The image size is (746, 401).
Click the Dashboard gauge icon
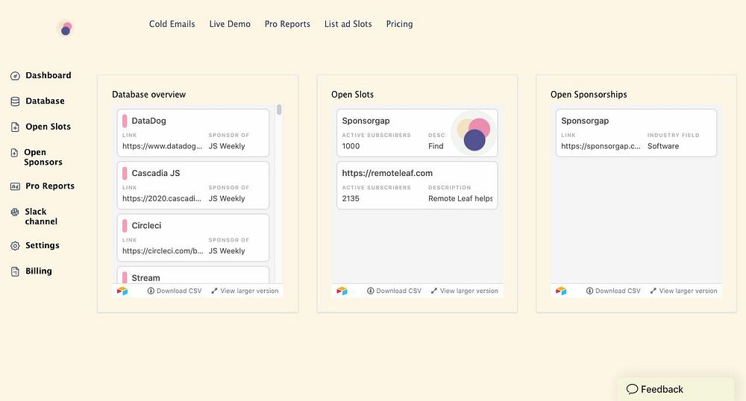pyautogui.click(x=15, y=75)
